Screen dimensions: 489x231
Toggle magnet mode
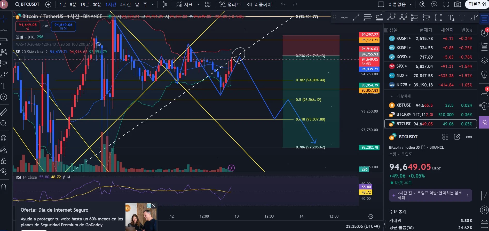4,138
